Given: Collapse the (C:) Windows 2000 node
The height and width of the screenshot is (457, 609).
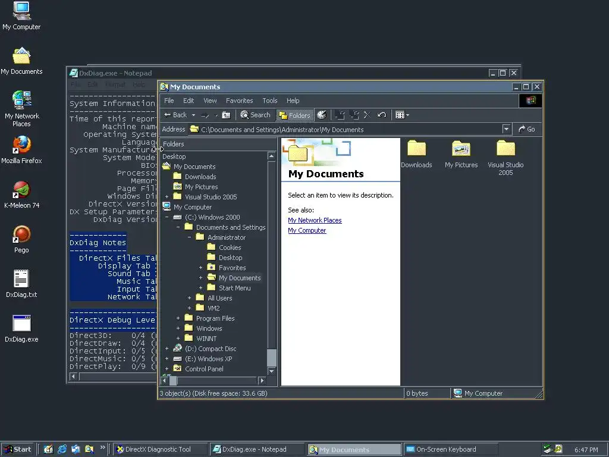Looking at the screenshot, I should coord(167,217).
